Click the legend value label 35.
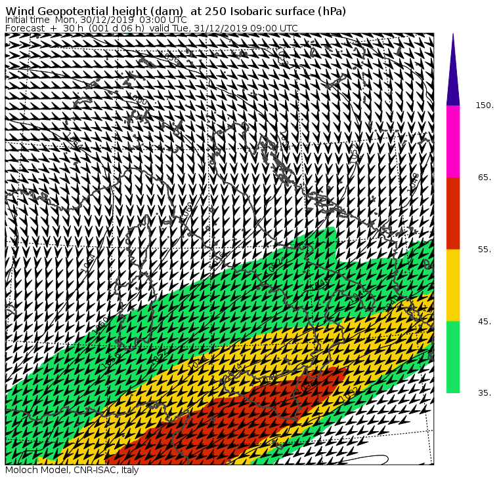Screen dimensions: 499x479 point(485,393)
